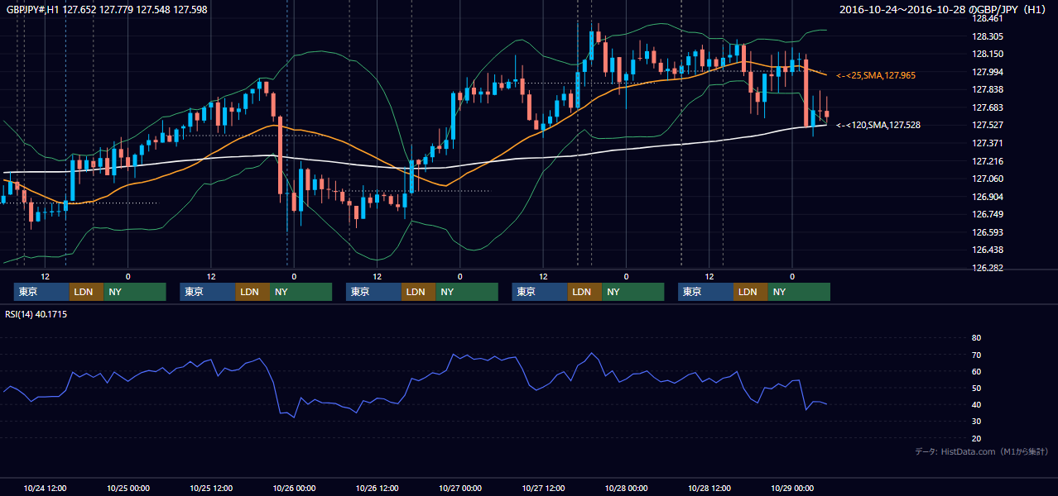Viewport: 1058px width, 496px height.
Task: Click price axis value 126.904
Action: point(987,197)
